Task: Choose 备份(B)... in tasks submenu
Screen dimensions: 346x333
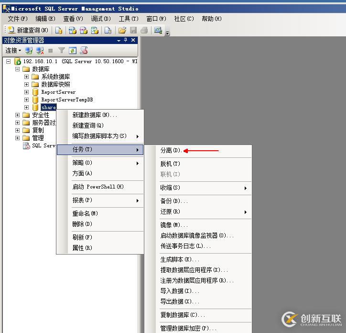Action: [x=198, y=201]
